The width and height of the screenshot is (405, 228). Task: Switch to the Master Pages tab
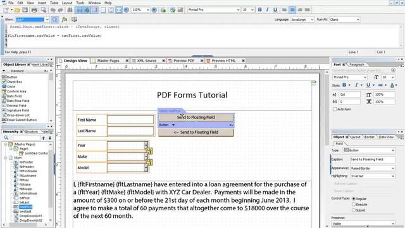pos(108,61)
